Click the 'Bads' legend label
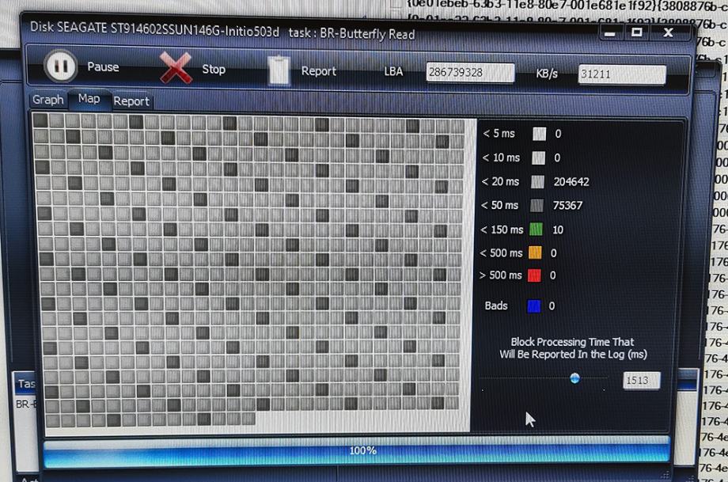This screenshot has height=482, width=728. 496,306
